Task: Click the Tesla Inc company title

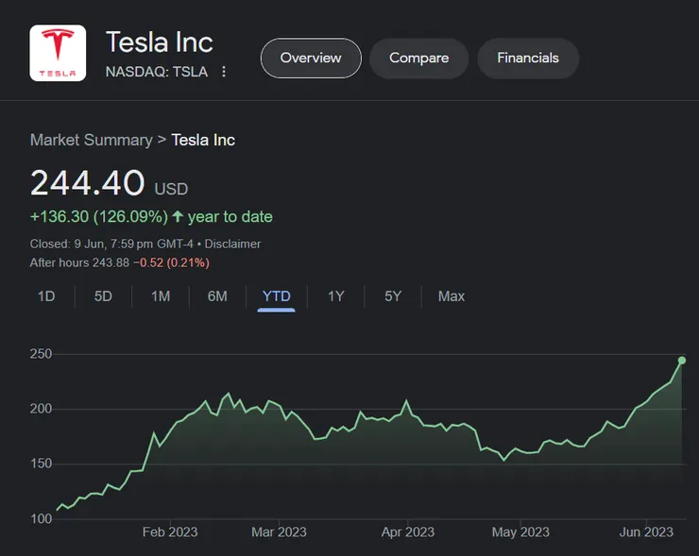Action: pyautogui.click(x=160, y=42)
